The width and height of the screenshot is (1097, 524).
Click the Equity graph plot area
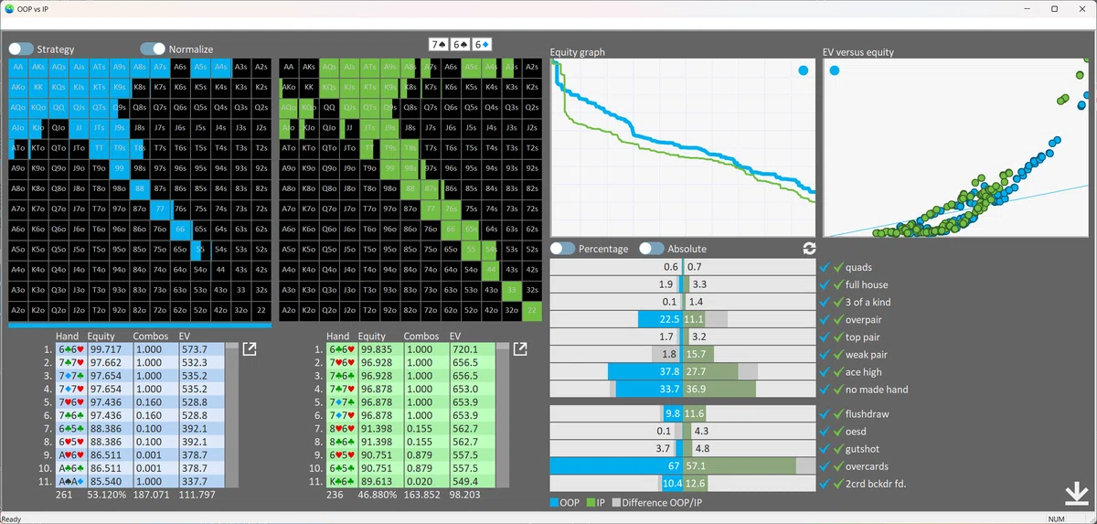tap(683, 146)
